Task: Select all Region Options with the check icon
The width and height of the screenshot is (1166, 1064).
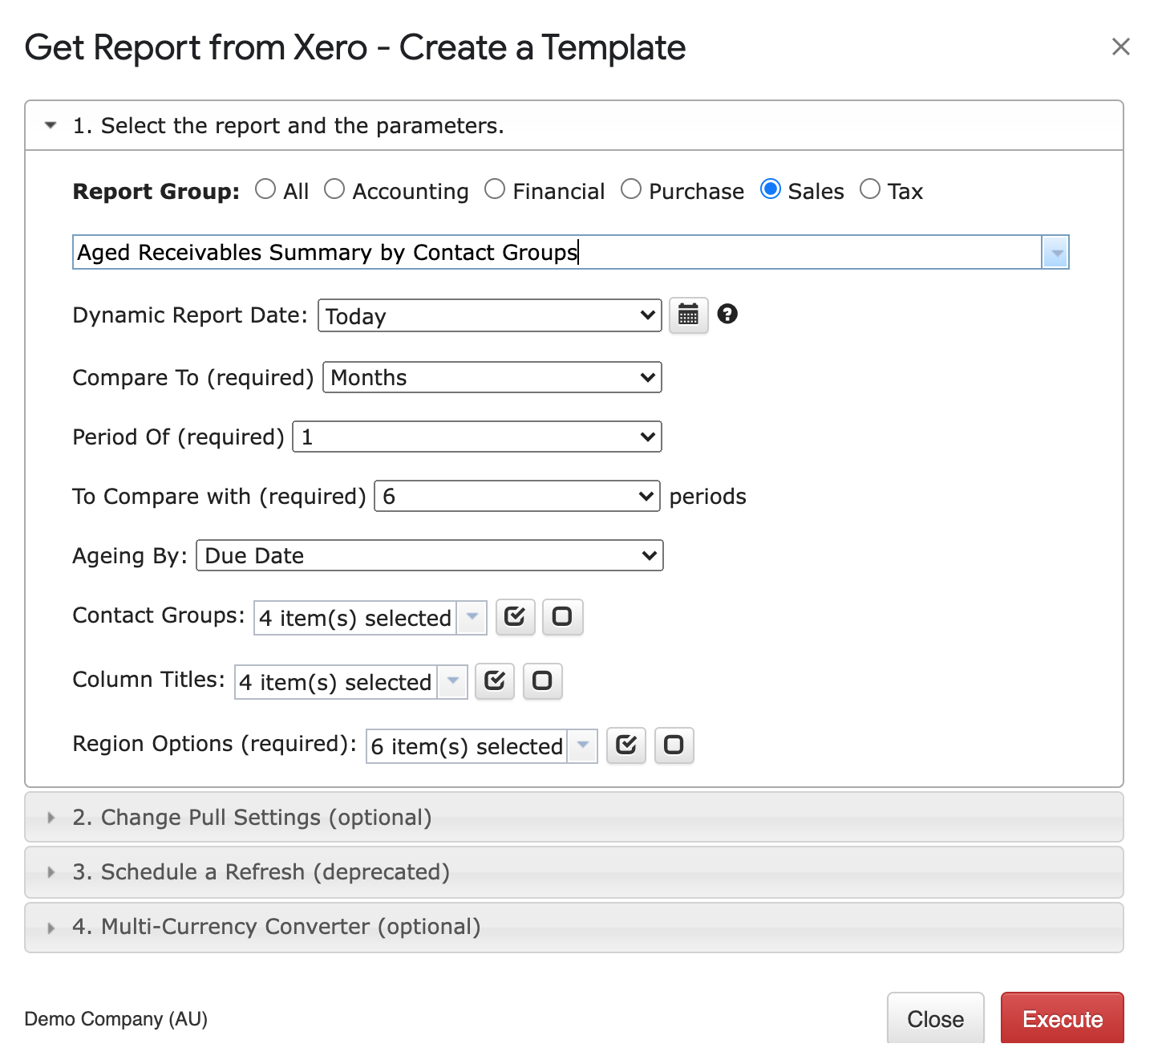Action: tap(626, 745)
